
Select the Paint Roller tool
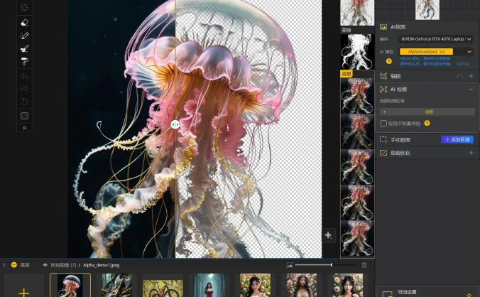(24, 62)
